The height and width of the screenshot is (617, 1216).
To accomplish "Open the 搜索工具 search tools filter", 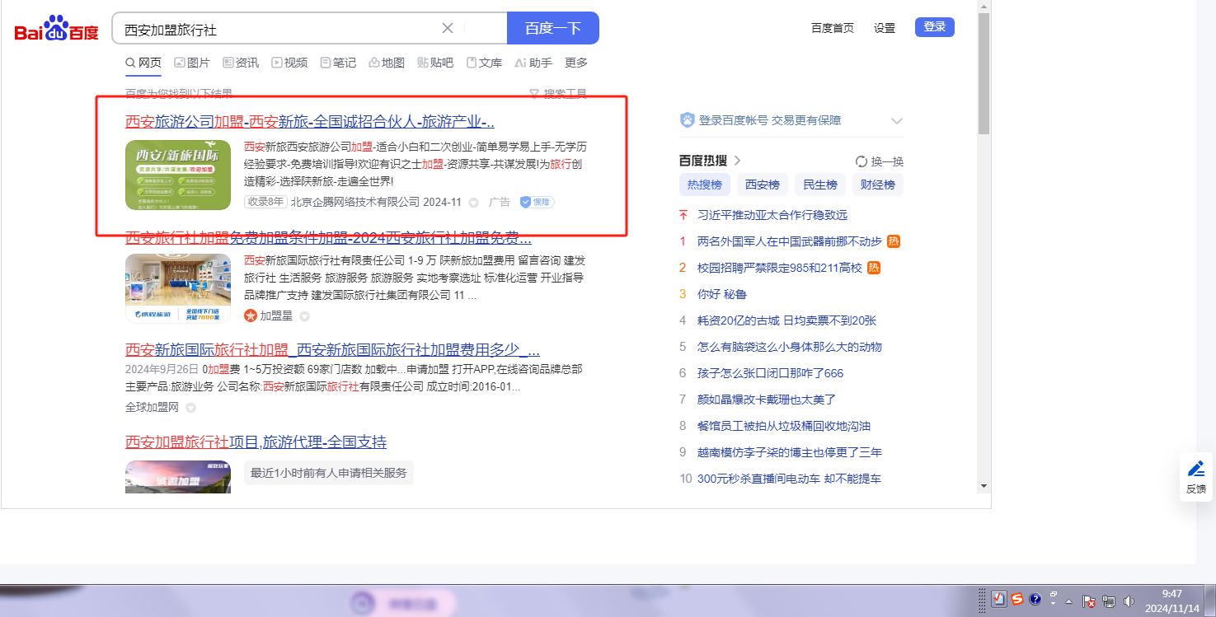I will point(558,94).
